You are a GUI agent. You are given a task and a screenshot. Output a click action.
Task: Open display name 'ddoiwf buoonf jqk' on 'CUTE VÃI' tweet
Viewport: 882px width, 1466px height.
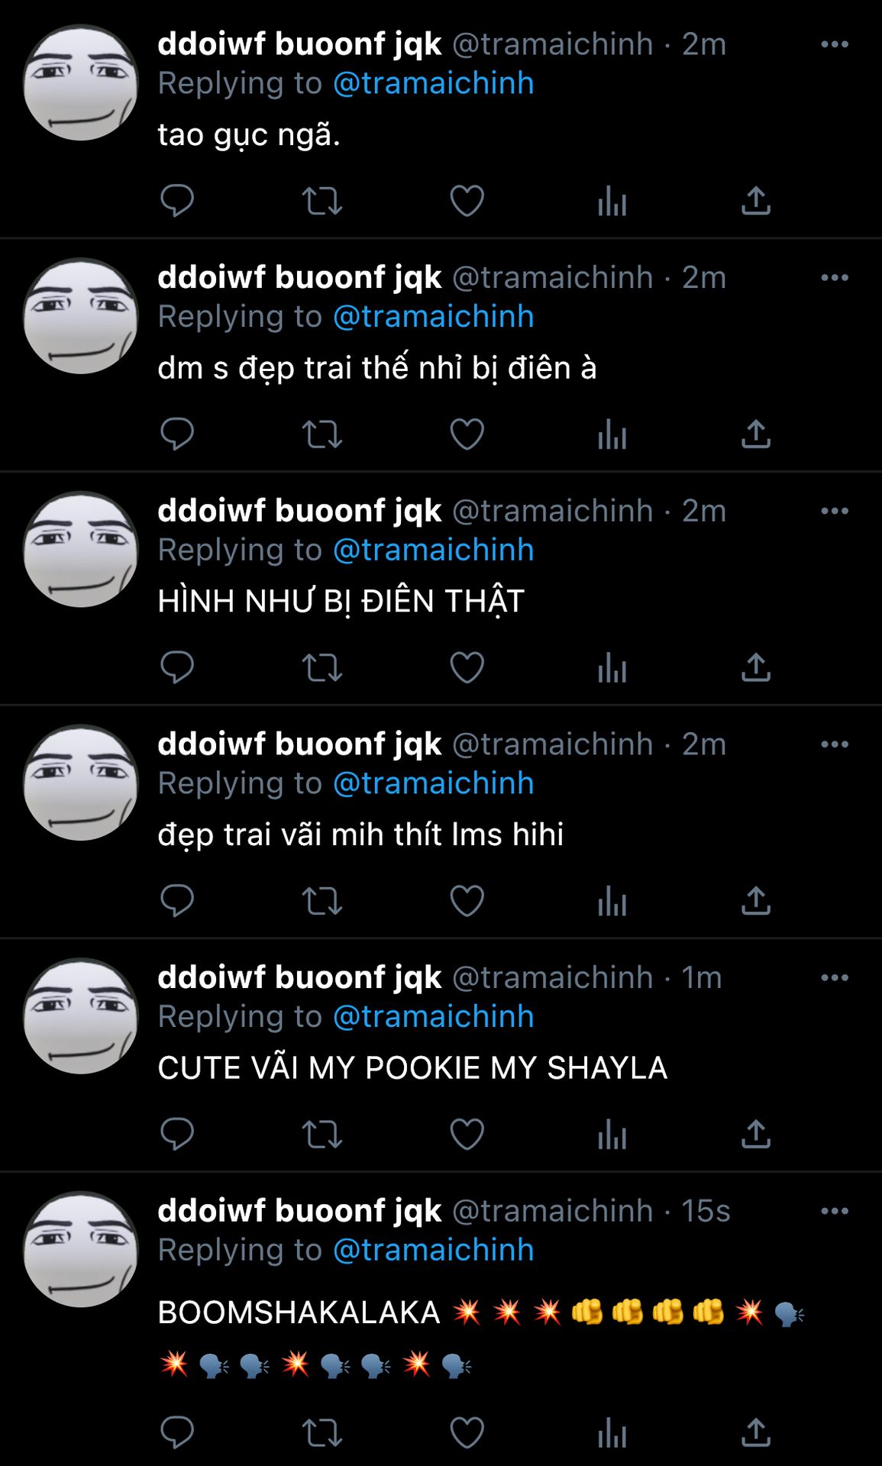coord(299,977)
